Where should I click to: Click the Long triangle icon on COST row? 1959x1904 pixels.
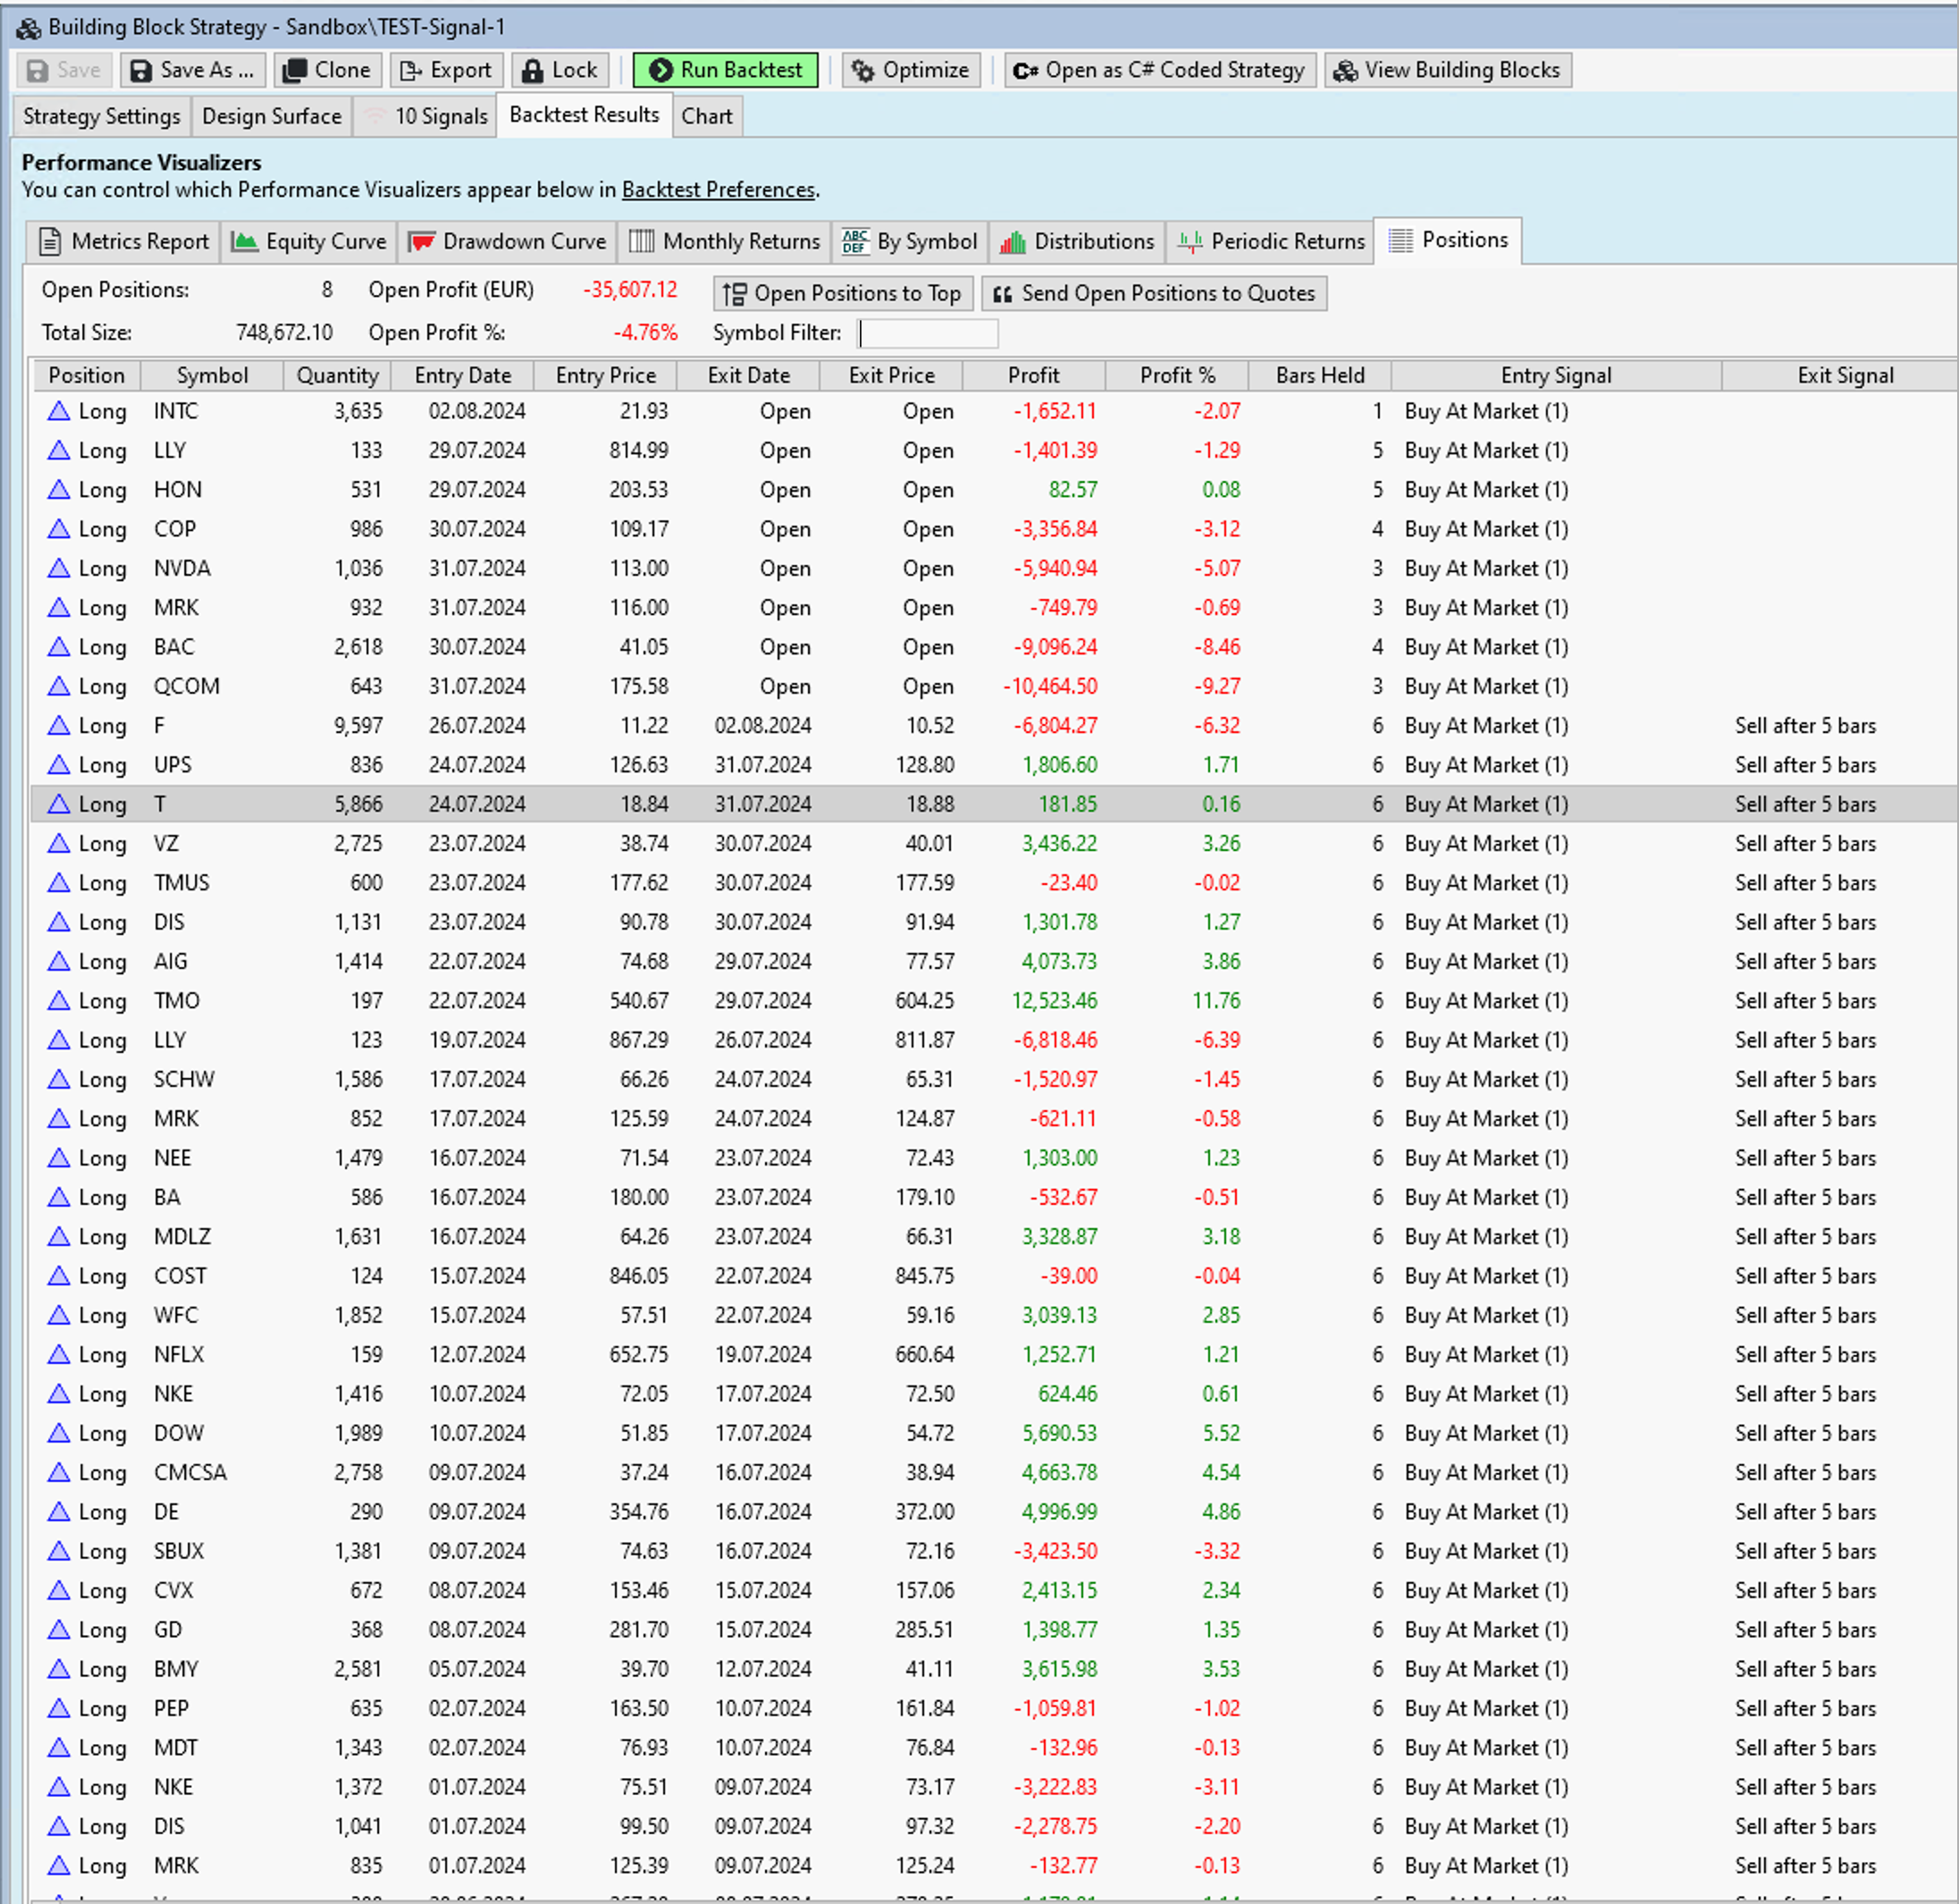[59, 1276]
